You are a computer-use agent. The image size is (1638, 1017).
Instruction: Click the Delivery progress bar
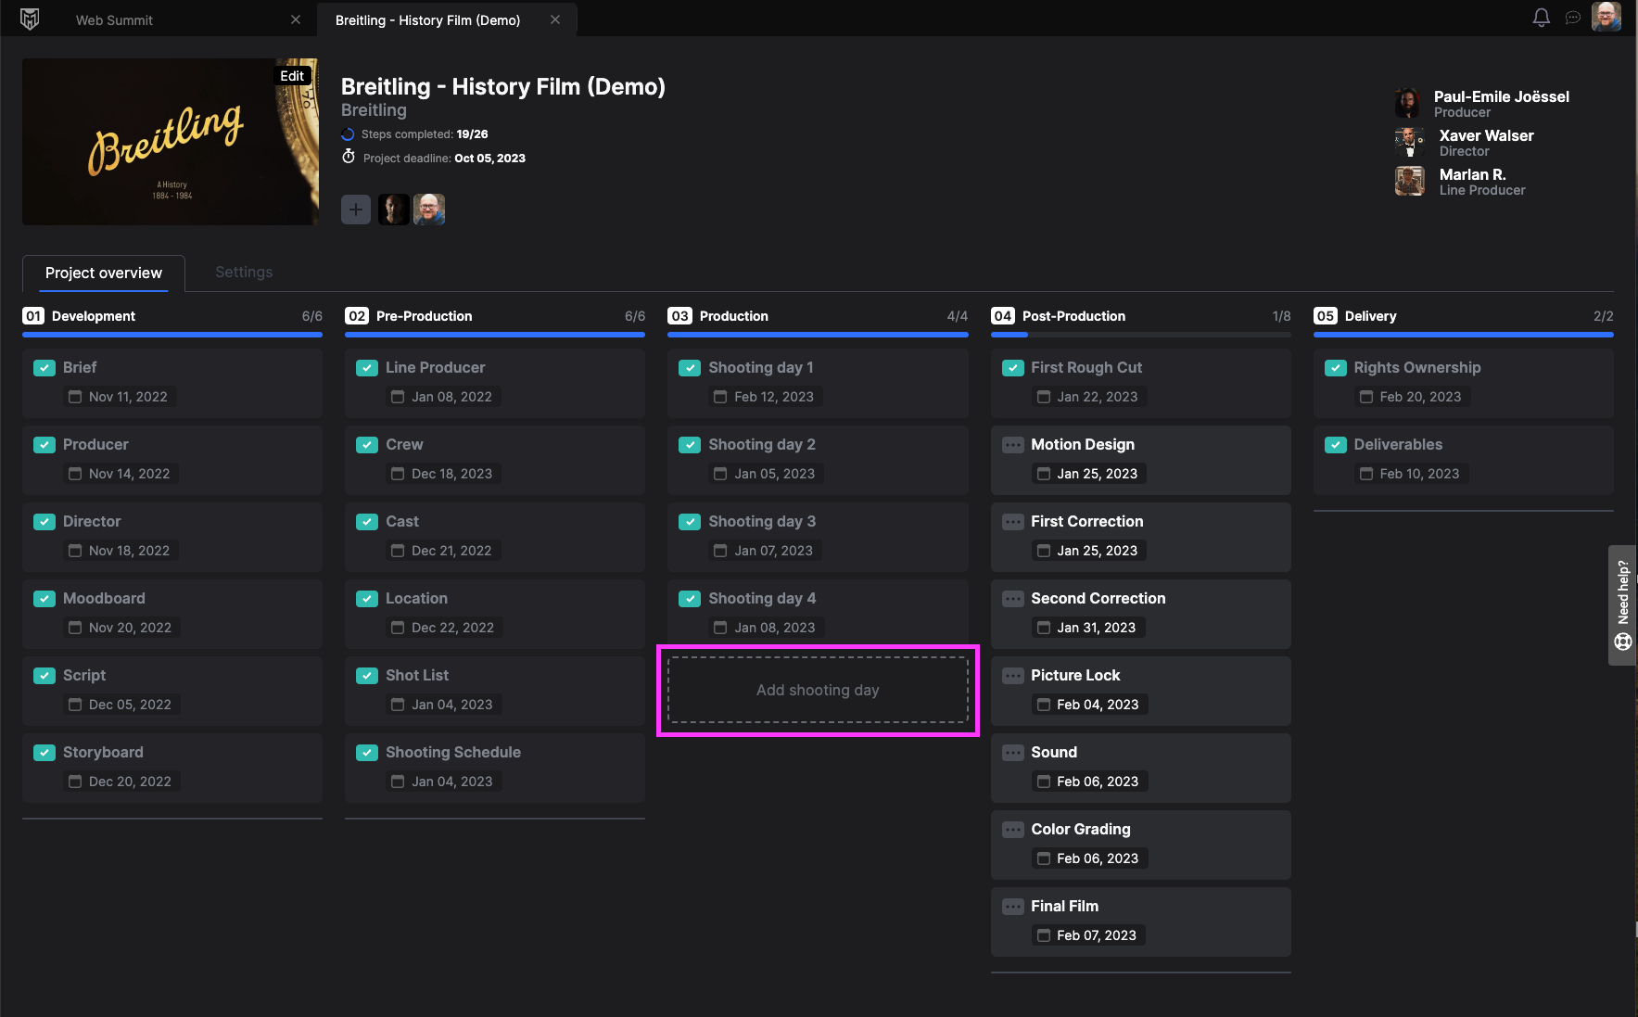(x=1463, y=334)
